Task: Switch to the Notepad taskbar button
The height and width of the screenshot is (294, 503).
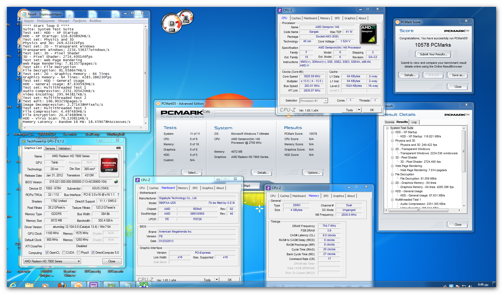Action: coord(127,285)
